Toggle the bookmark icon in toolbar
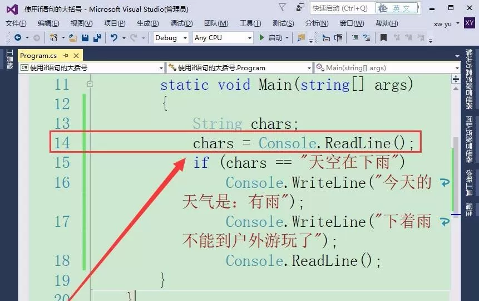 pos(383,38)
